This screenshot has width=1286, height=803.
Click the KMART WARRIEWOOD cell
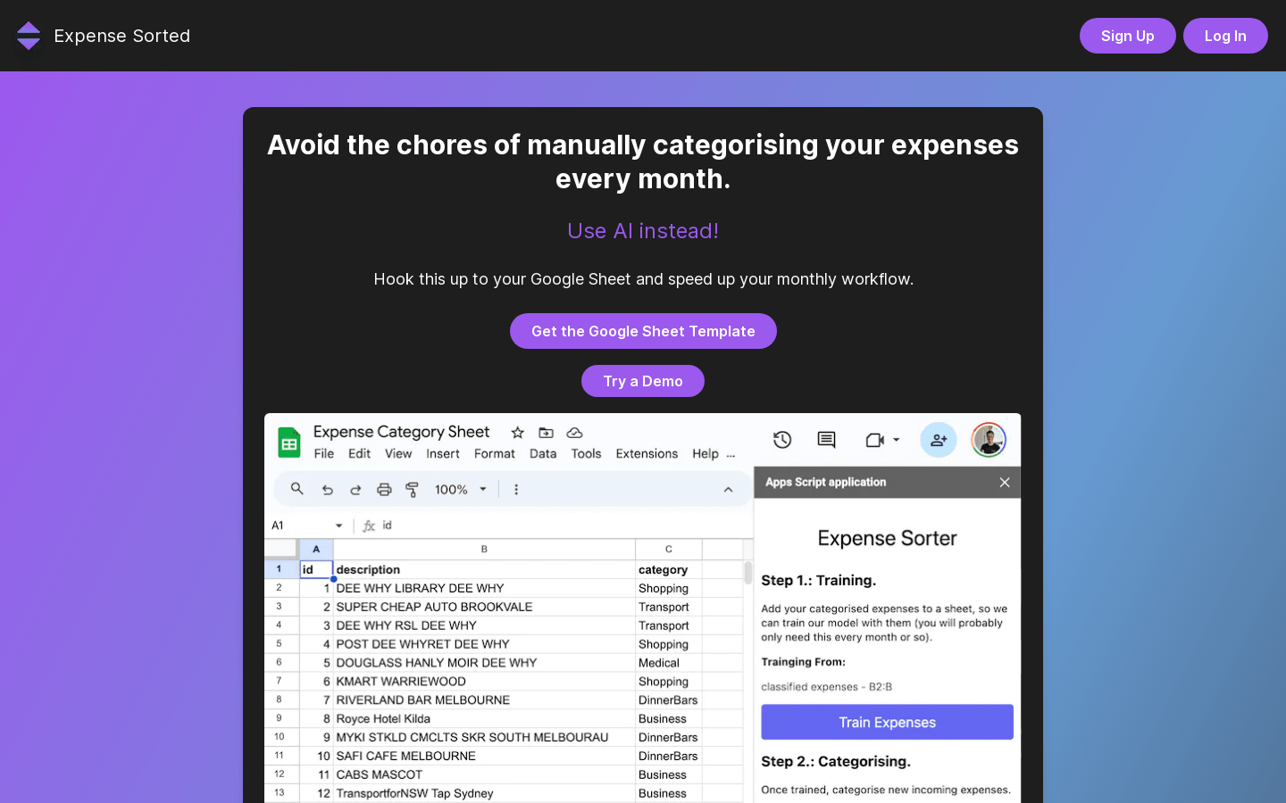coord(484,682)
